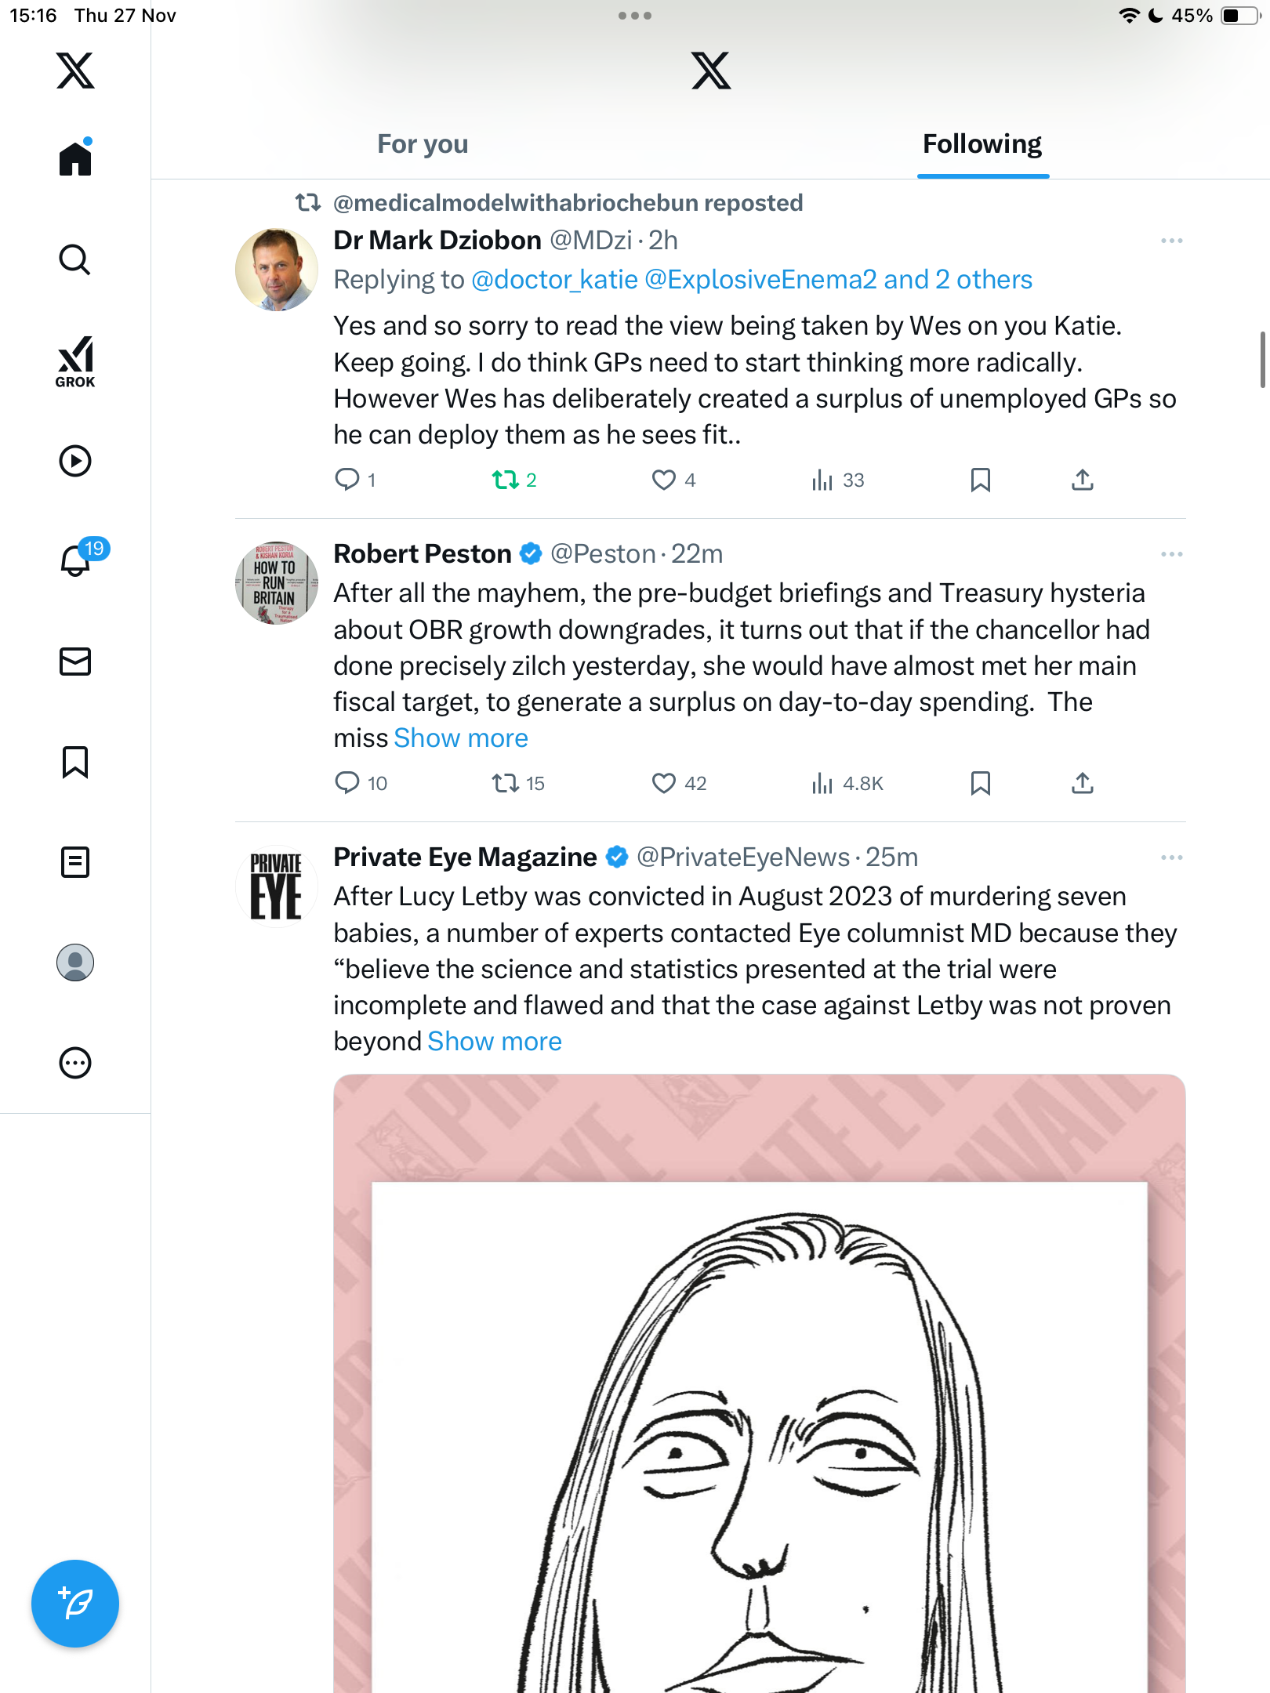Show more of Private Eye's post
1270x1693 pixels.
[495, 1042]
